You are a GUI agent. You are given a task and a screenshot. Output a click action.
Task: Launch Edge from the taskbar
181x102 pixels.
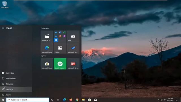pos(65,100)
